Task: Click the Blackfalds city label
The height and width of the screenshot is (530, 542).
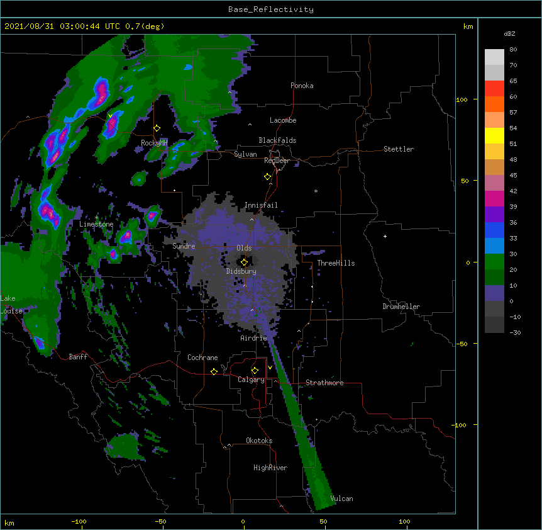Action: click(x=277, y=140)
